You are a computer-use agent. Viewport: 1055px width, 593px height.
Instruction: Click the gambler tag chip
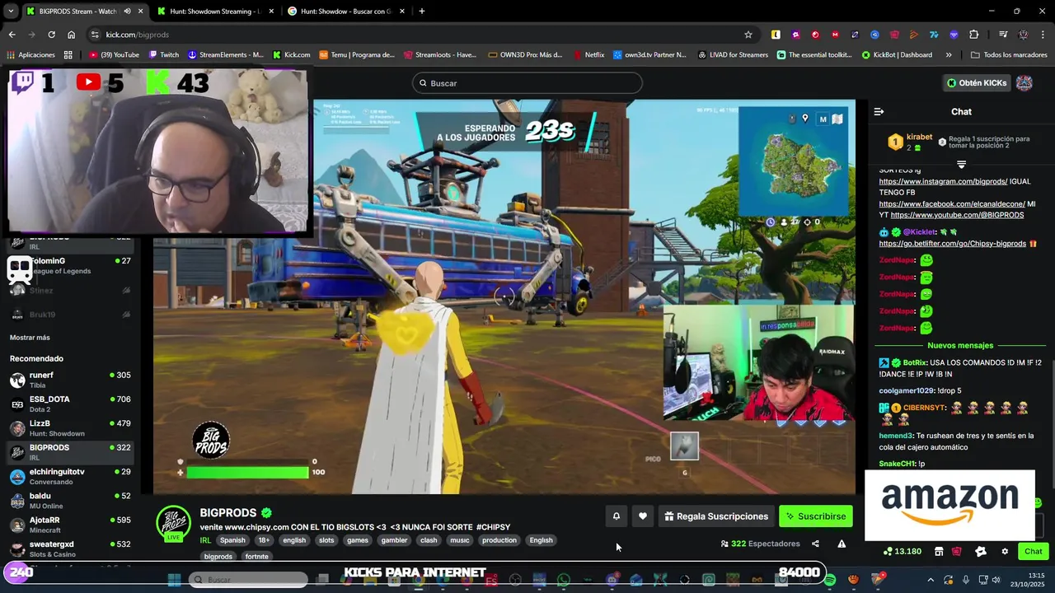[394, 540]
